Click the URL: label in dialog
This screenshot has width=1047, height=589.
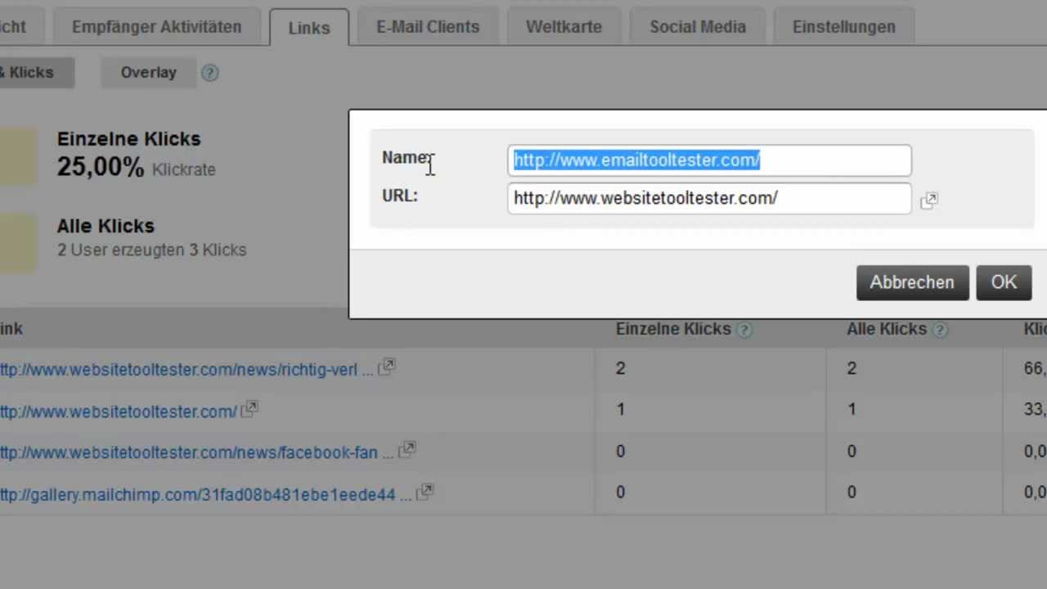pos(400,196)
